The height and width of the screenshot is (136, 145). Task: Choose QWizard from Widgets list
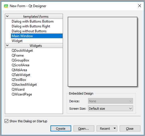(x=18, y=89)
